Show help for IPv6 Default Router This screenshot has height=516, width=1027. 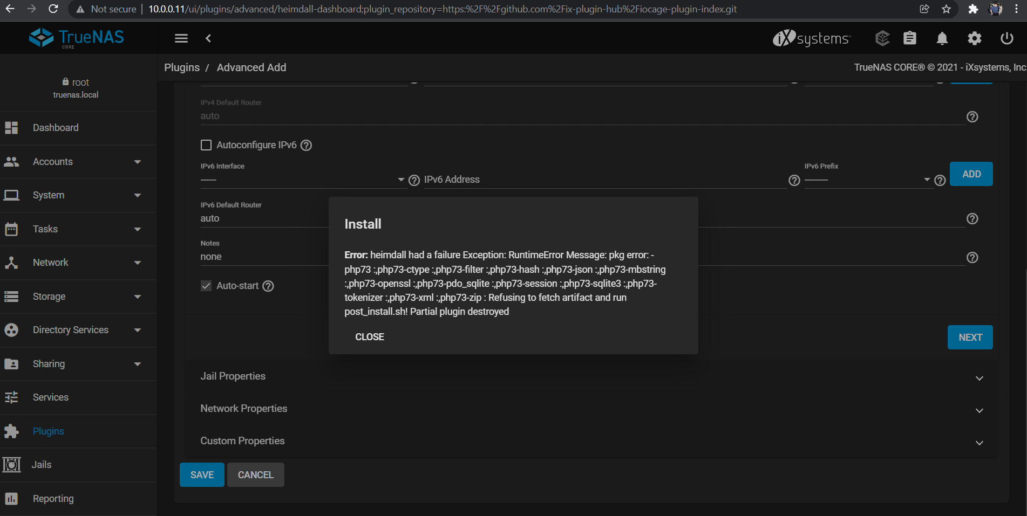972,218
